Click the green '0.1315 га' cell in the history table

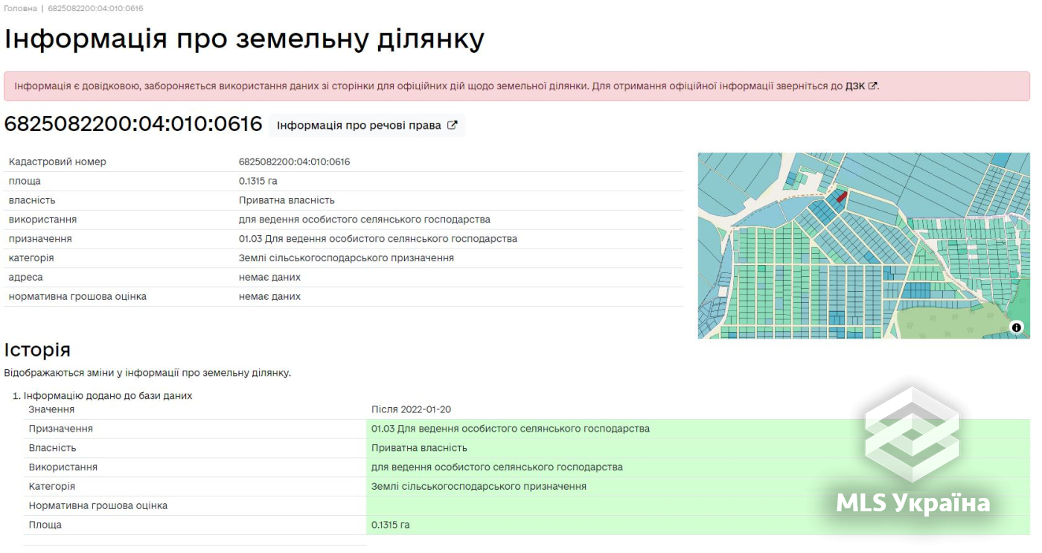tap(698, 525)
